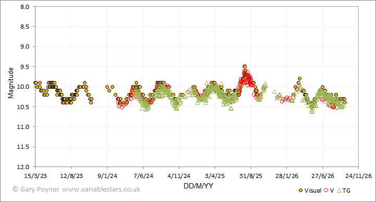Click the date label 15/3/23
This screenshot has width=376, height=202.
point(35,176)
